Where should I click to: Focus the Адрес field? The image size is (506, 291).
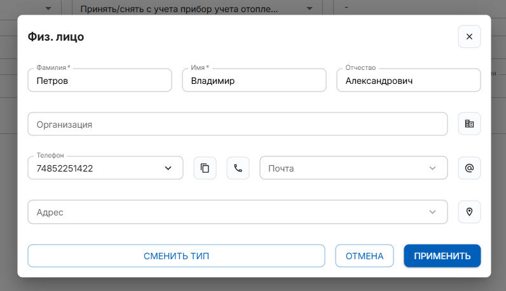[x=238, y=212]
